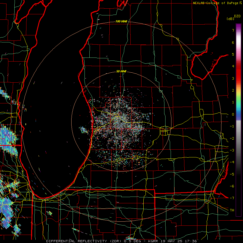Click legend value 5 on the color scale
Viewport: 243px width, 243px height.
pyautogui.click(x=233, y=54)
